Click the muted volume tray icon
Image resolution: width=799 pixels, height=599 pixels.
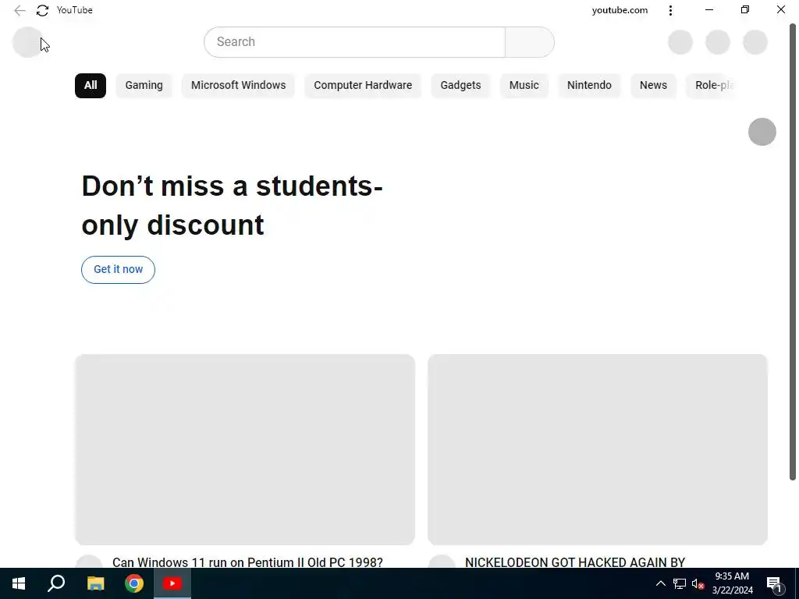(698, 583)
